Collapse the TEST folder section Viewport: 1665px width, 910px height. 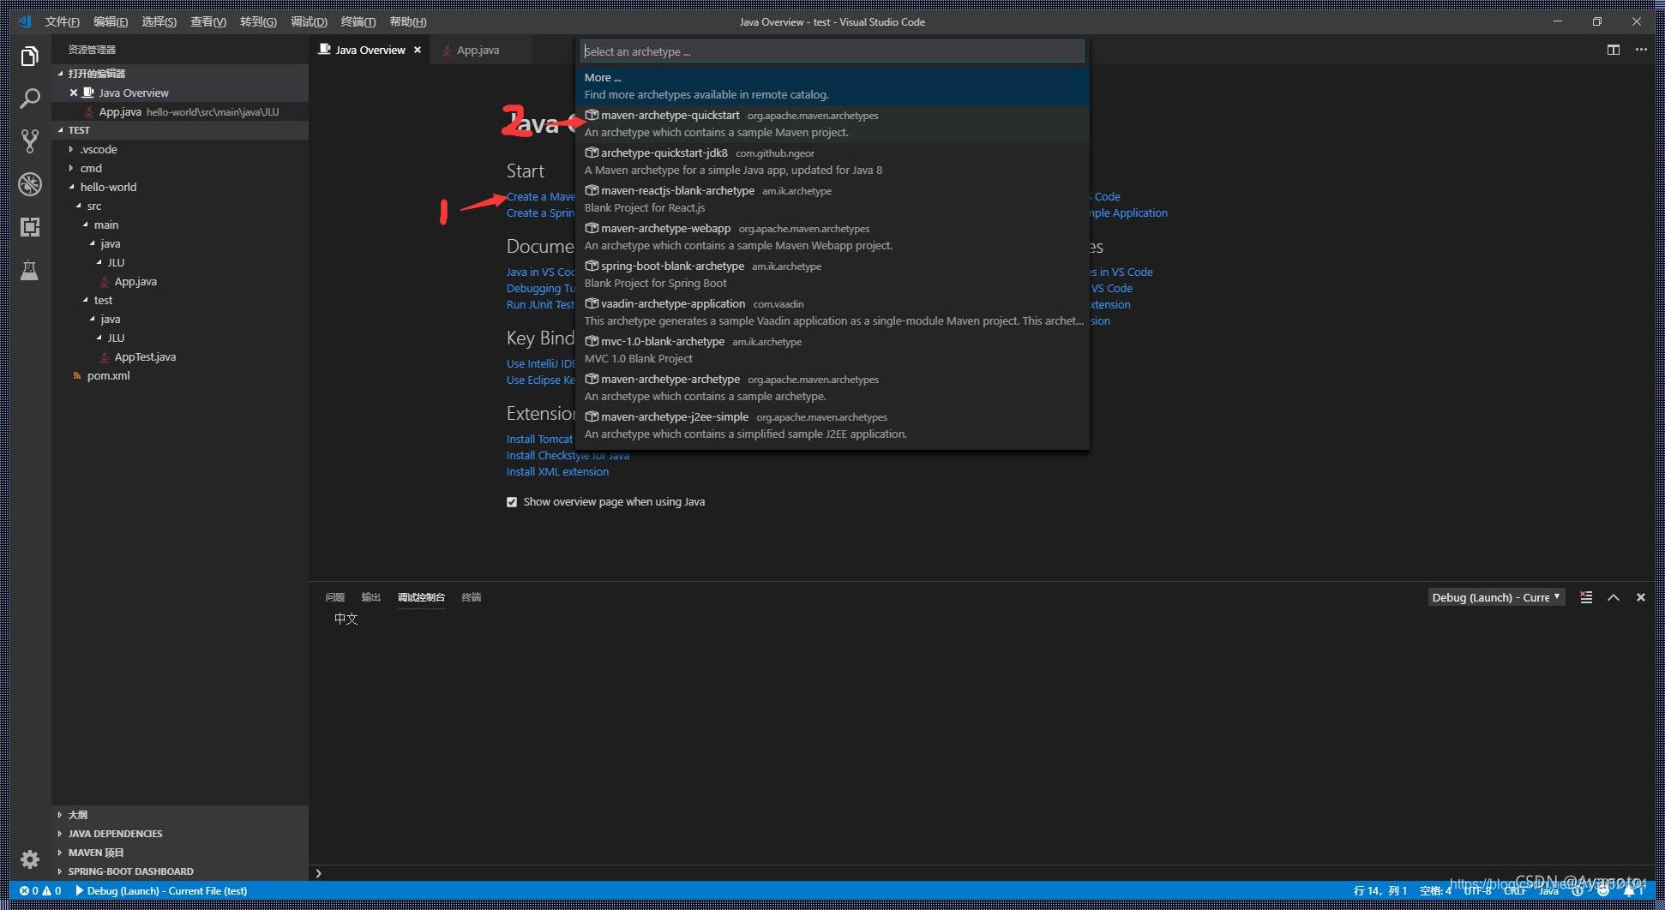pyautogui.click(x=180, y=130)
